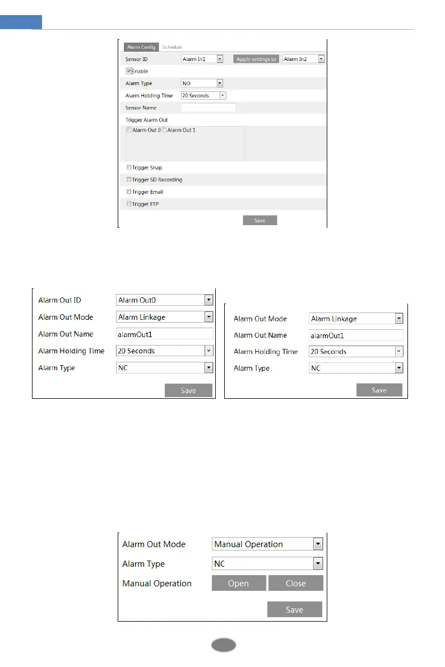This screenshot has height=667, width=445.
Task: Click Save in the right middle panel
Action: point(379,390)
